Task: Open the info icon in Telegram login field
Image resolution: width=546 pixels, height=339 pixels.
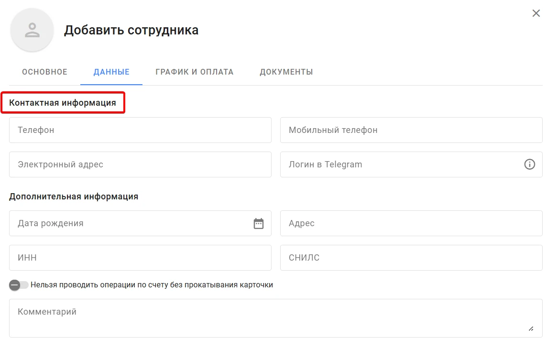Action: (x=529, y=164)
